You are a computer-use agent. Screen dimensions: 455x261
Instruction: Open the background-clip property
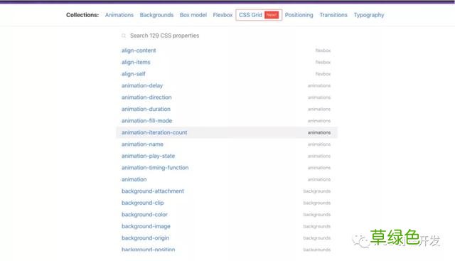point(142,203)
